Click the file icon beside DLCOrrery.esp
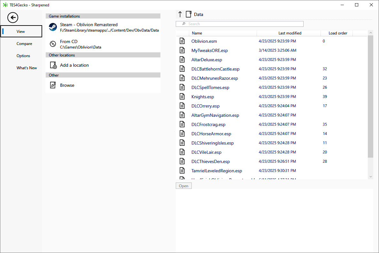This screenshot has height=253, width=379. point(182,106)
